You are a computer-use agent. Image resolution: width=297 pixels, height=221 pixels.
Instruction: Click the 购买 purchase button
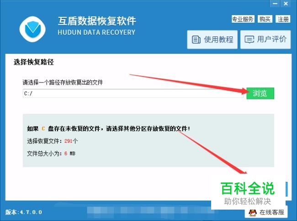coord(265,19)
